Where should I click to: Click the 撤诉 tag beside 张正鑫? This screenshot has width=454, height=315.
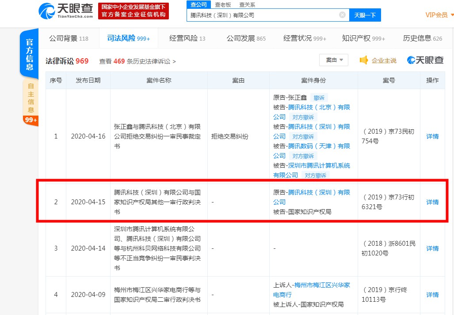pyautogui.click(x=319, y=97)
